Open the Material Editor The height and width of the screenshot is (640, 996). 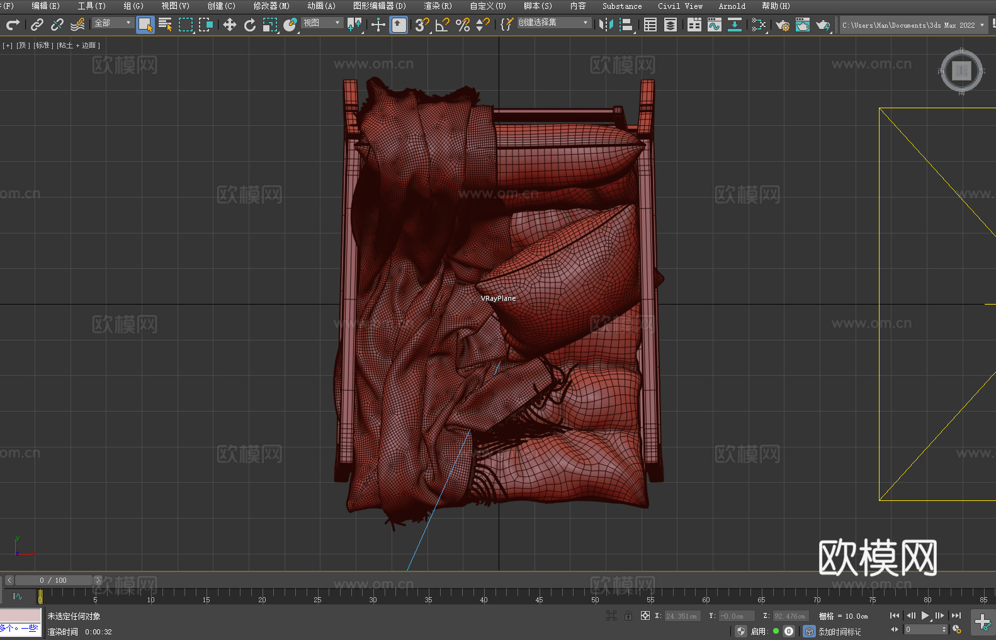coord(759,25)
